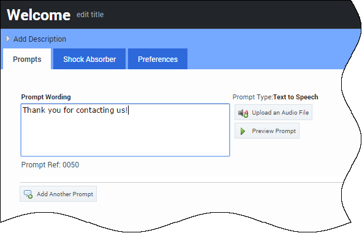The image size is (362, 233).
Task: Click the text Thank you for contacting us!
Action: click(75, 110)
